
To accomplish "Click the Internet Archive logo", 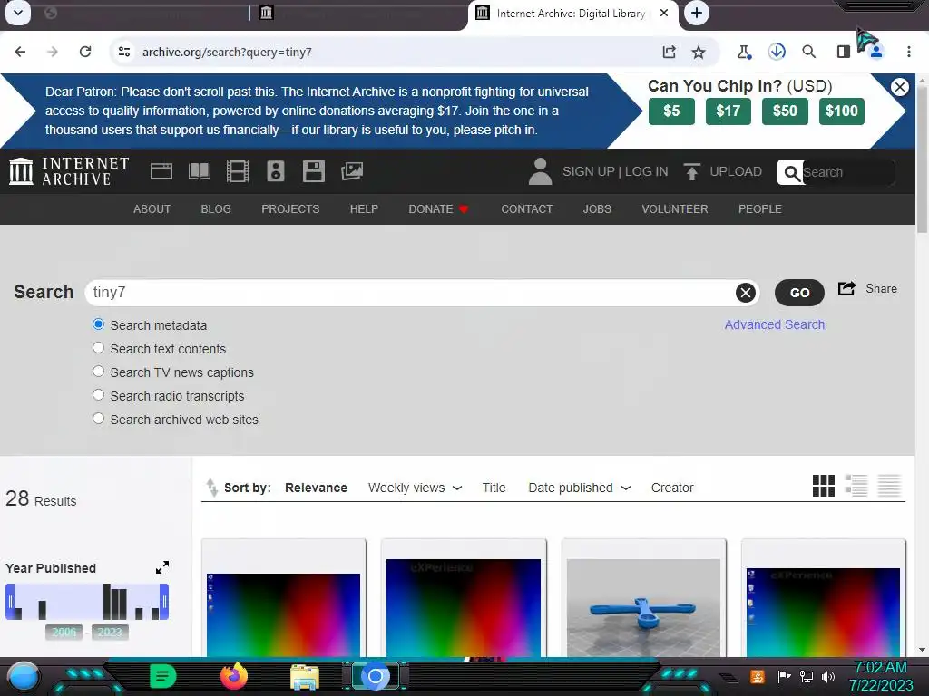I will tap(69, 171).
